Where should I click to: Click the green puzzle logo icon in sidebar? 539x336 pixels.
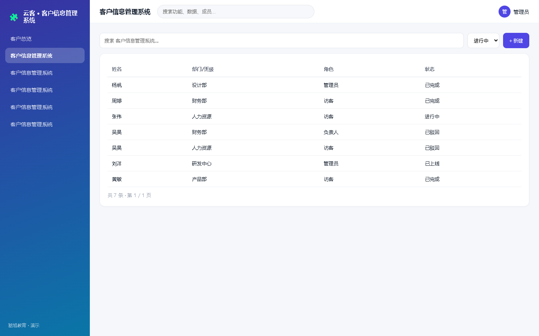[14, 17]
